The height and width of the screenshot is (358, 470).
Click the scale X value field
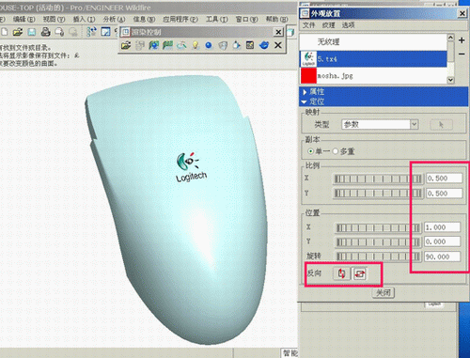444,179
